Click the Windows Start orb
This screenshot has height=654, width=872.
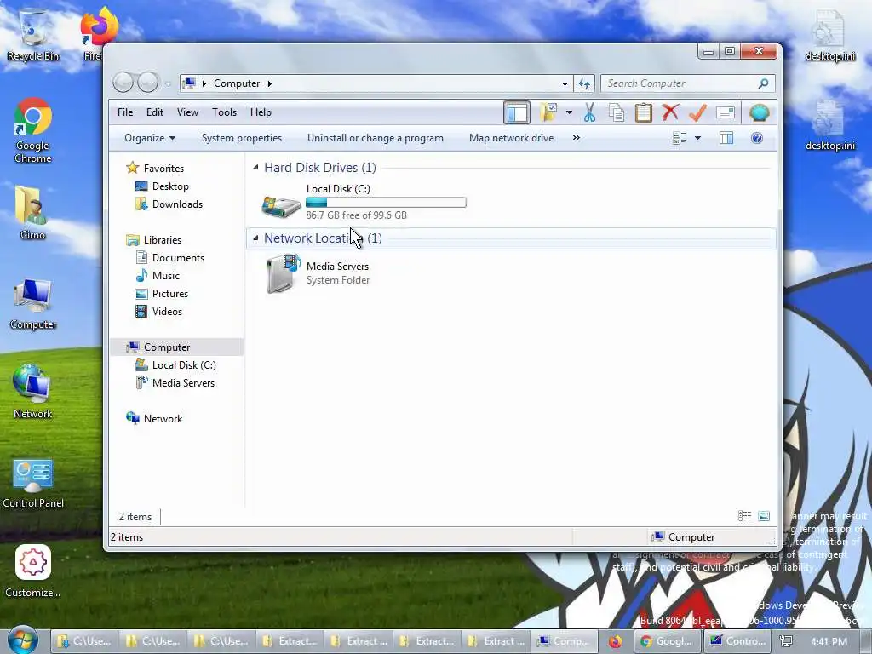pos(23,640)
